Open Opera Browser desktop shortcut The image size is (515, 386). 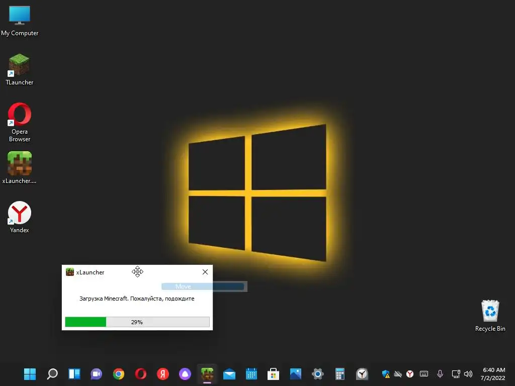20,122
